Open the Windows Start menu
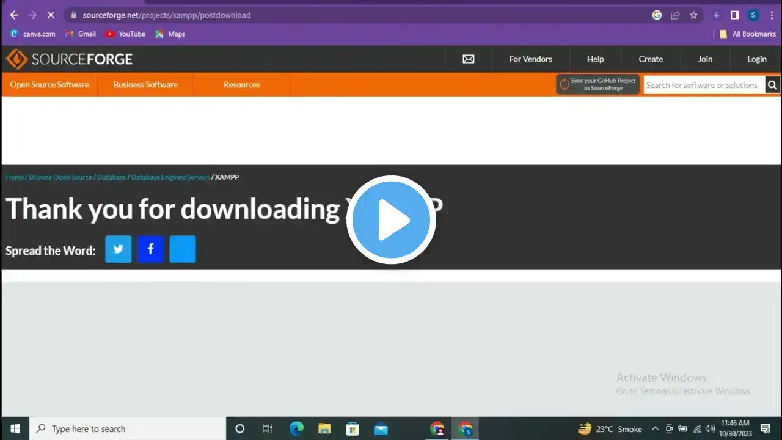Image resolution: width=782 pixels, height=440 pixels. [15, 428]
